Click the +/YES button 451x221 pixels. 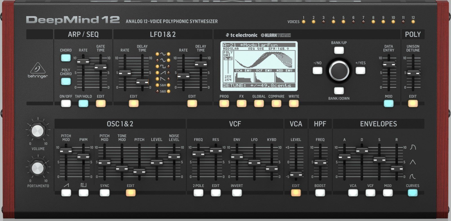[x=360, y=71]
